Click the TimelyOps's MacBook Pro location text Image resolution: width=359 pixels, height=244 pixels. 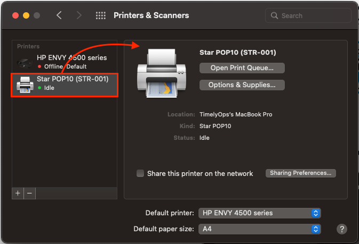pos(236,114)
